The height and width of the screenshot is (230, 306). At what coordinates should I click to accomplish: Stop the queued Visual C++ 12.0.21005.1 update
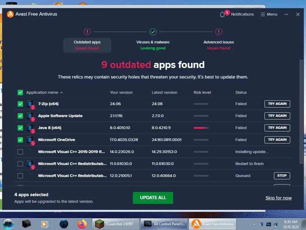pos(282,175)
